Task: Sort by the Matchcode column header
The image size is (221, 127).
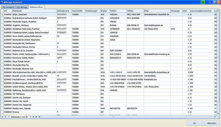Action: [34, 11]
